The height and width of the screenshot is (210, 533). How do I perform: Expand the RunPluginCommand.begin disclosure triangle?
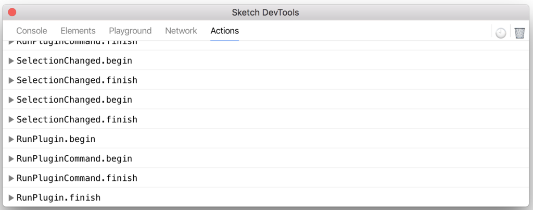(x=11, y=158)
